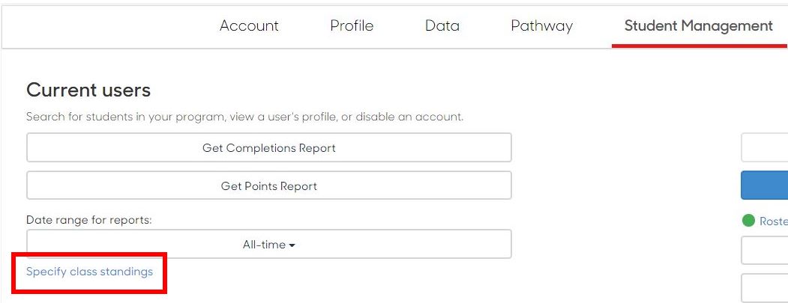The image size is (788, 303).
Task: Open the partially visible Roster link
Action: point(774,221)
